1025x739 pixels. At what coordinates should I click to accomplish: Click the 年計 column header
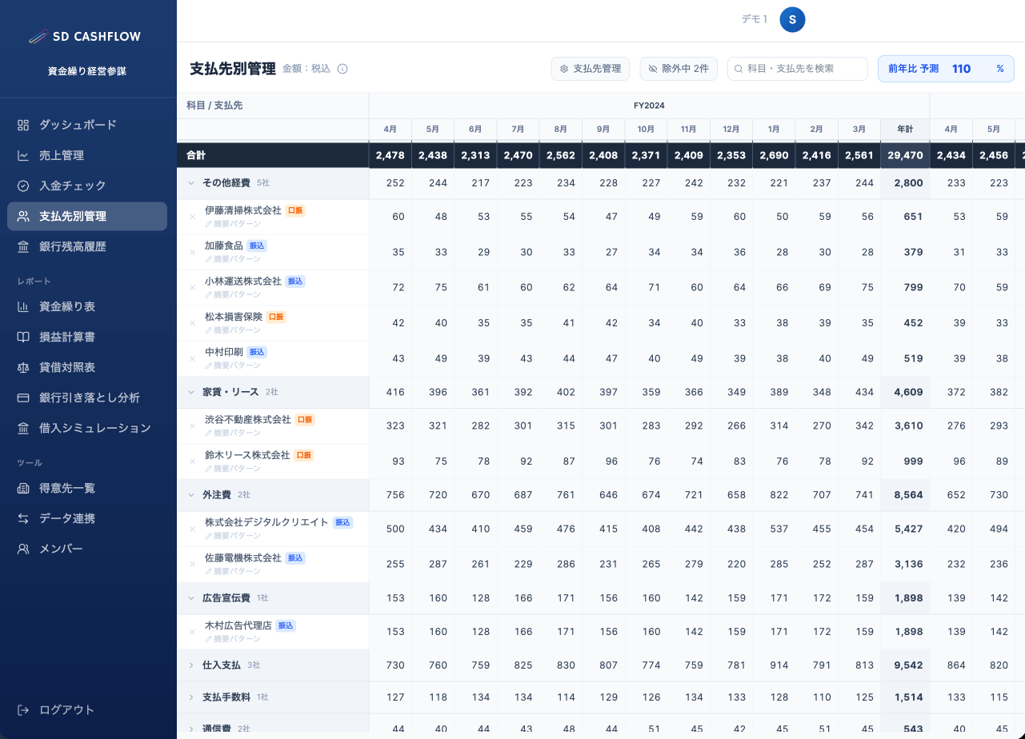click(905, 129)
